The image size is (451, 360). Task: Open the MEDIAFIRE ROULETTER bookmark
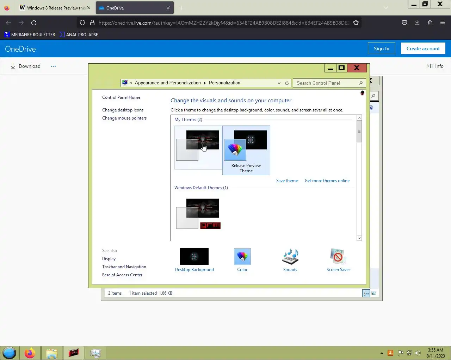point(30,34)
